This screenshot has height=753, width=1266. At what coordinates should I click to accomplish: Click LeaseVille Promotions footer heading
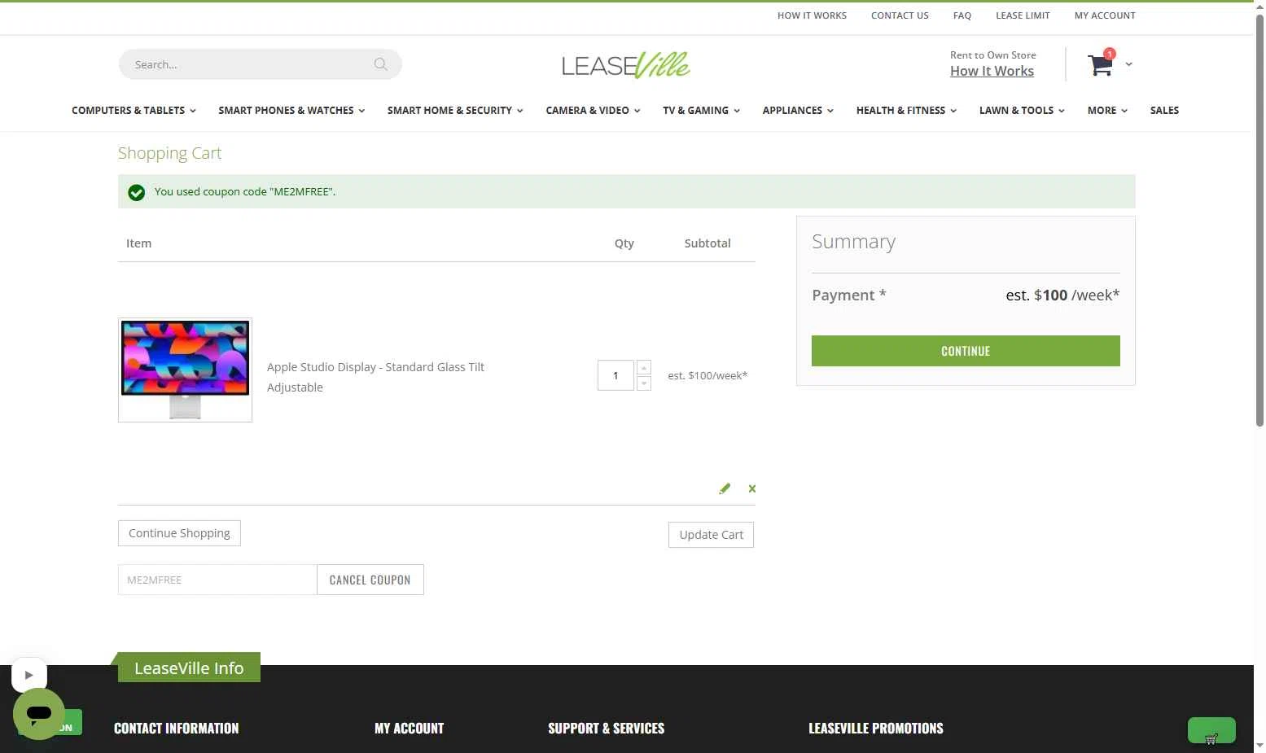point(875,729)
